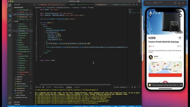Open the Python extension icon in activity bar
Viewport: 190px width, 107px height.
[x=10, y=35]
